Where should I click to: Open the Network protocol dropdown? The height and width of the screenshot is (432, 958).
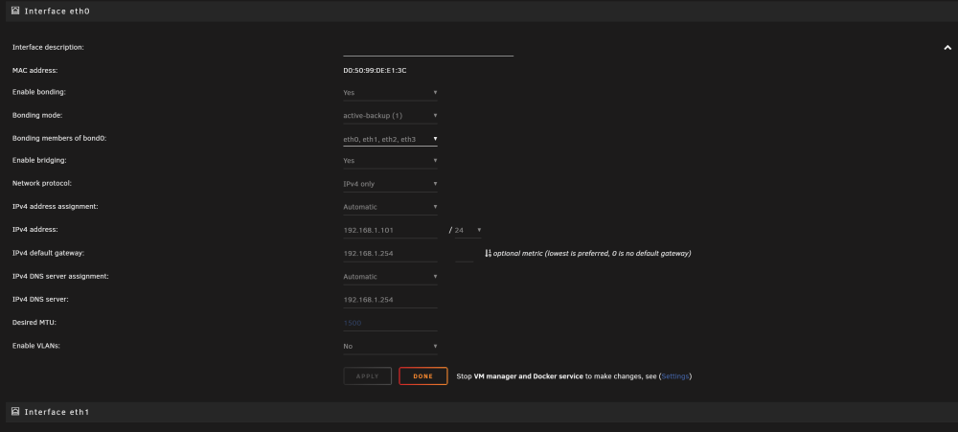390,184
